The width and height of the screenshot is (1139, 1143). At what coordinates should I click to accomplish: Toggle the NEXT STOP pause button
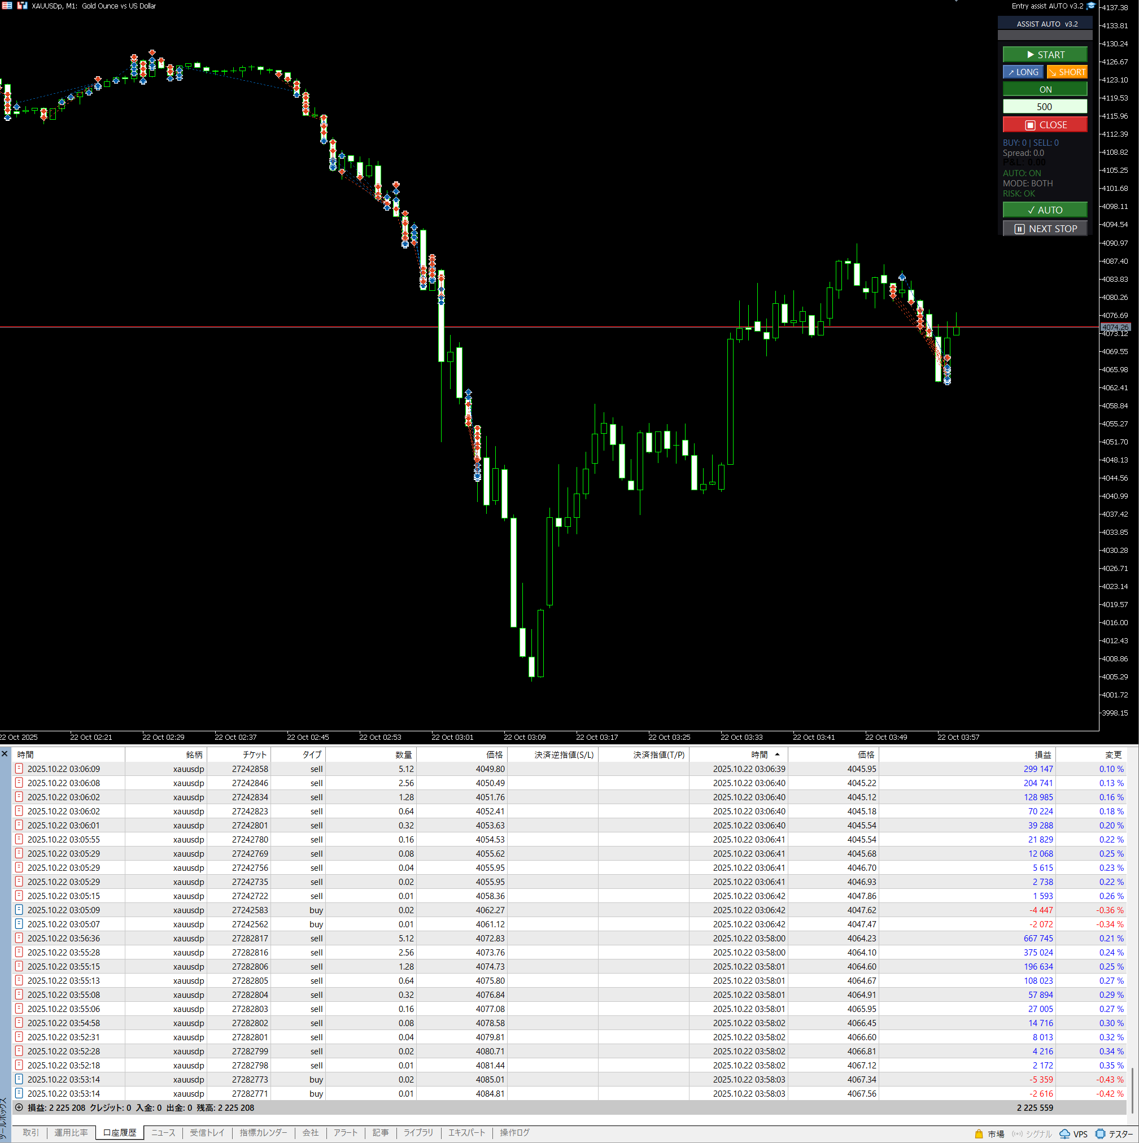coord(1044,229)
